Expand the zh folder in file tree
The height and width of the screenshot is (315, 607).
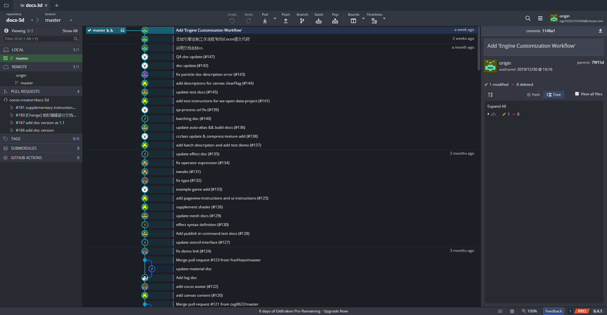(x=489, y=114)
